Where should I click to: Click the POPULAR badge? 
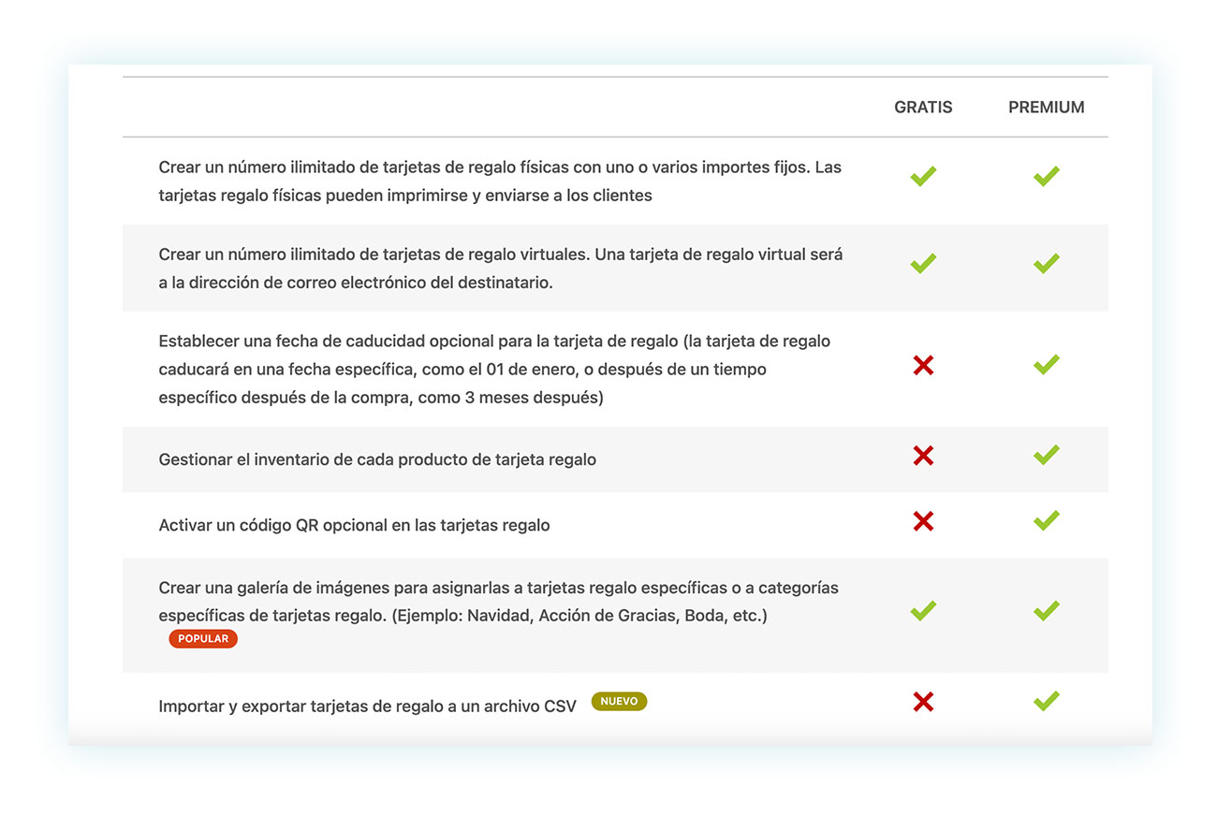[x=203, y=639]
